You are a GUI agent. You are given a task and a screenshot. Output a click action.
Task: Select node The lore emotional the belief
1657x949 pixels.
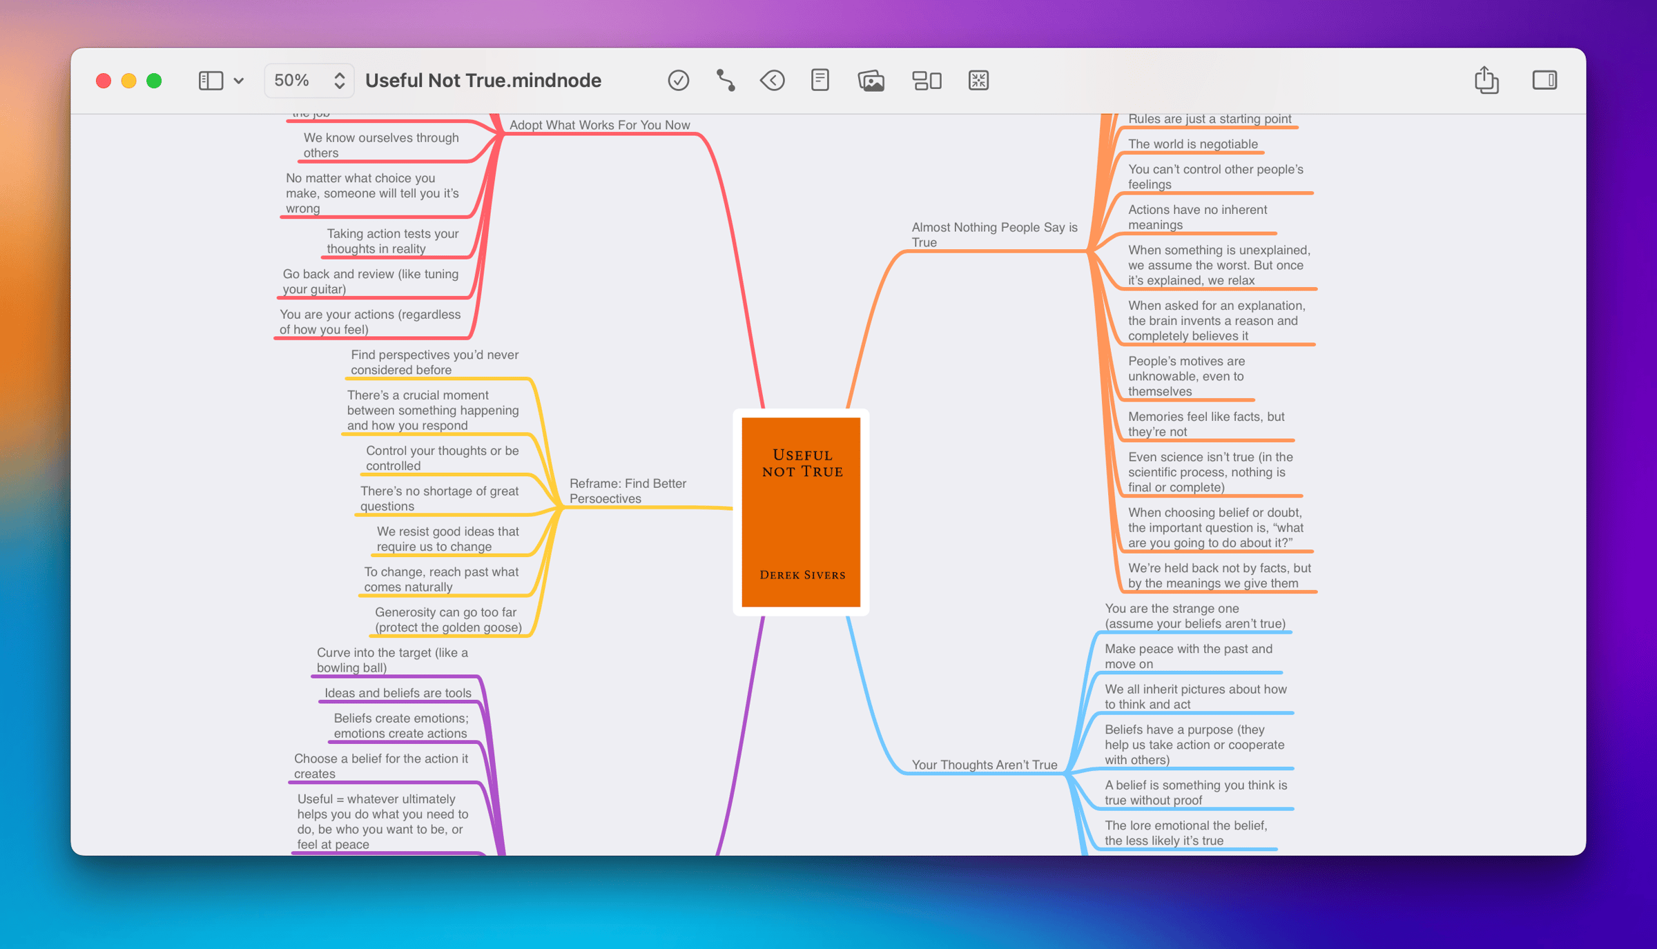click(1186, 833)
